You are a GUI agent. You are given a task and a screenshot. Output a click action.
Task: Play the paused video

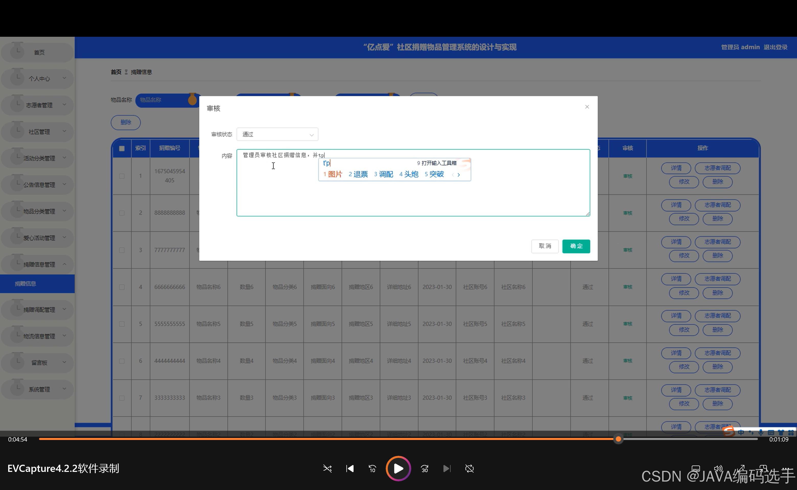tap(398, 469)
